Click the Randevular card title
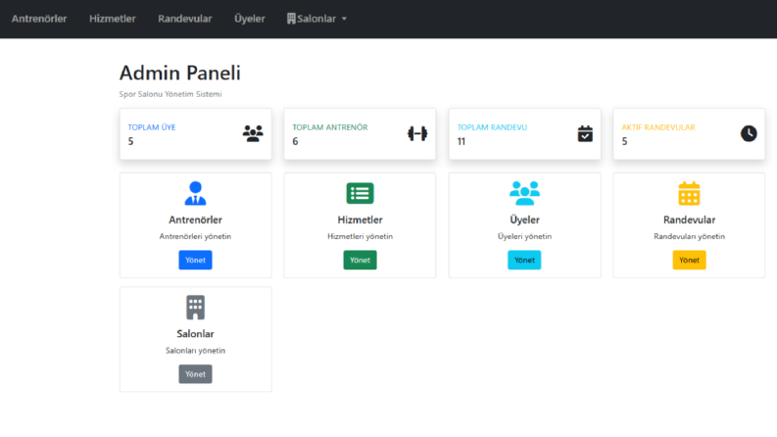 pos(689,220)
